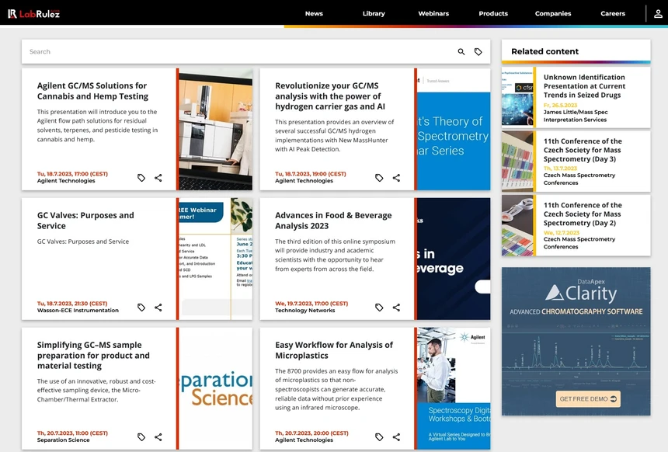
Task: Open Agilent GC/MS Solutions for Cannabis title
Action: [x=92, y=91]
